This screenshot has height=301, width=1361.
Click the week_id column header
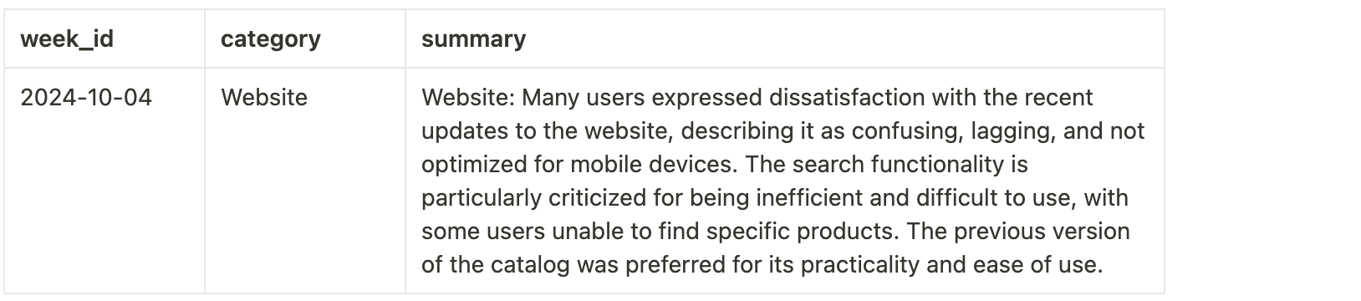click(67, 39)
